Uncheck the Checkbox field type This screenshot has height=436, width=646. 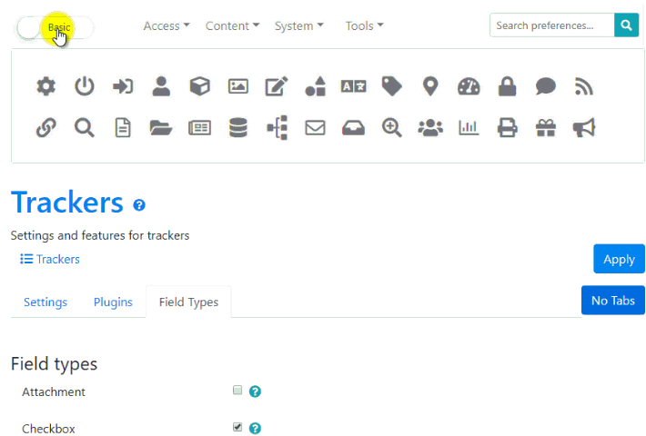coord(237,427)
